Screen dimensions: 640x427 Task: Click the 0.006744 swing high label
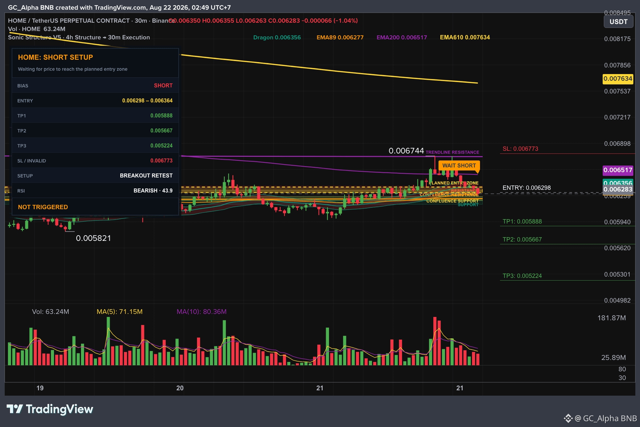point(406,151)
